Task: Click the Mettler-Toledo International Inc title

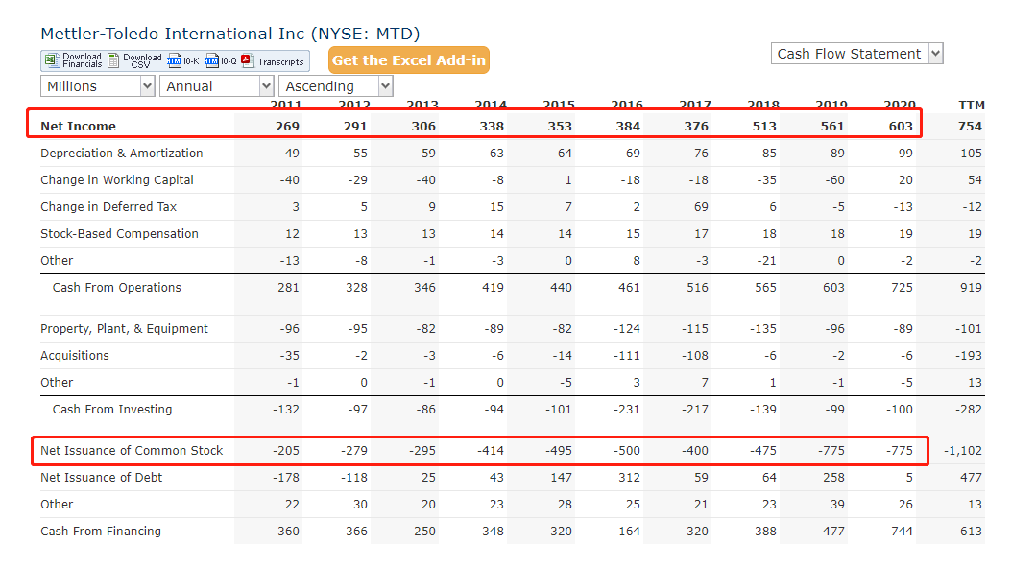Action: click(229, 34)
